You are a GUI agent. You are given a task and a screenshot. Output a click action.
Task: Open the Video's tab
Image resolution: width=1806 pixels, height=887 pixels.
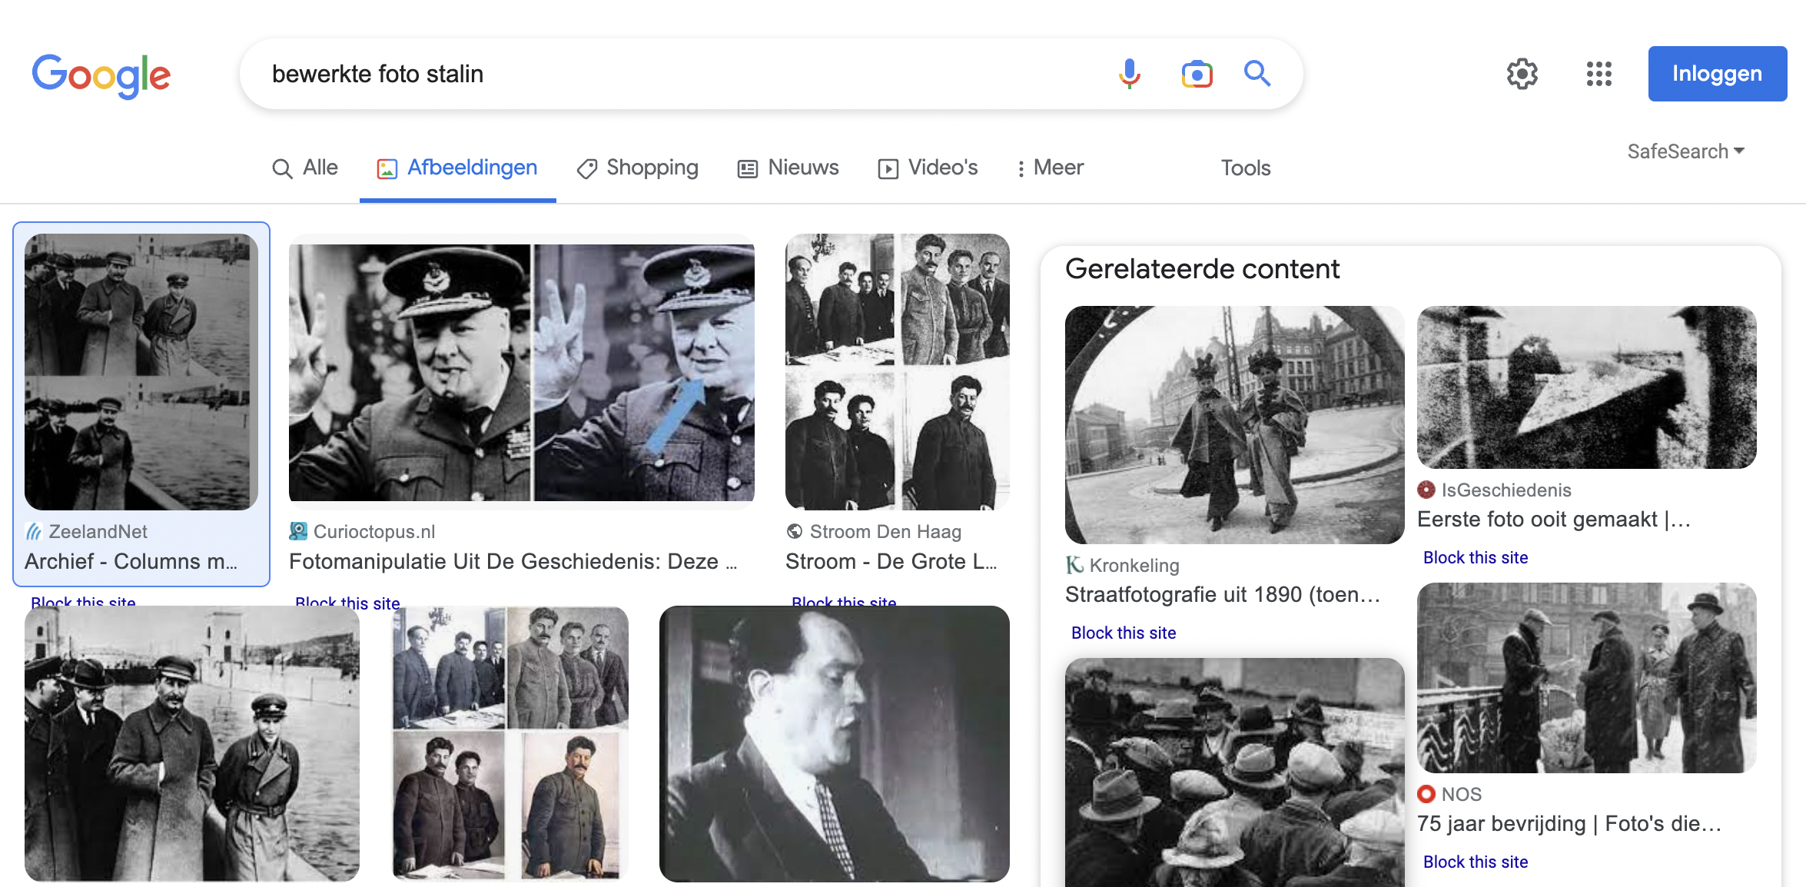tap(928, 168)
